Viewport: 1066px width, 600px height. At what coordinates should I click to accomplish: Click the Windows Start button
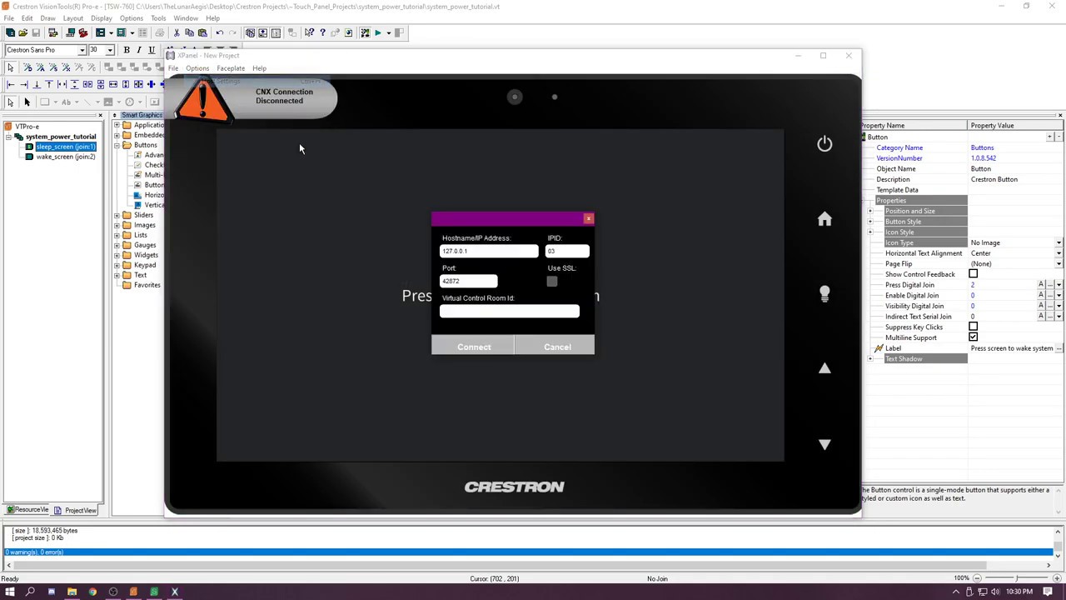tap(9, 592)
